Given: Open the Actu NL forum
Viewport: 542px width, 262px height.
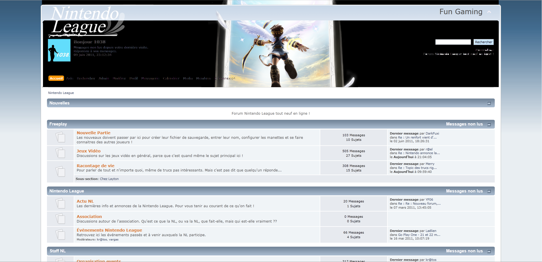Looking at the screenshot, I should tap(85, 201).
